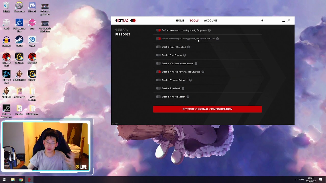Select the WeGame desktop icon
Image resolution: width=326 pixels, height=183 pixels.
coord(19,58)
